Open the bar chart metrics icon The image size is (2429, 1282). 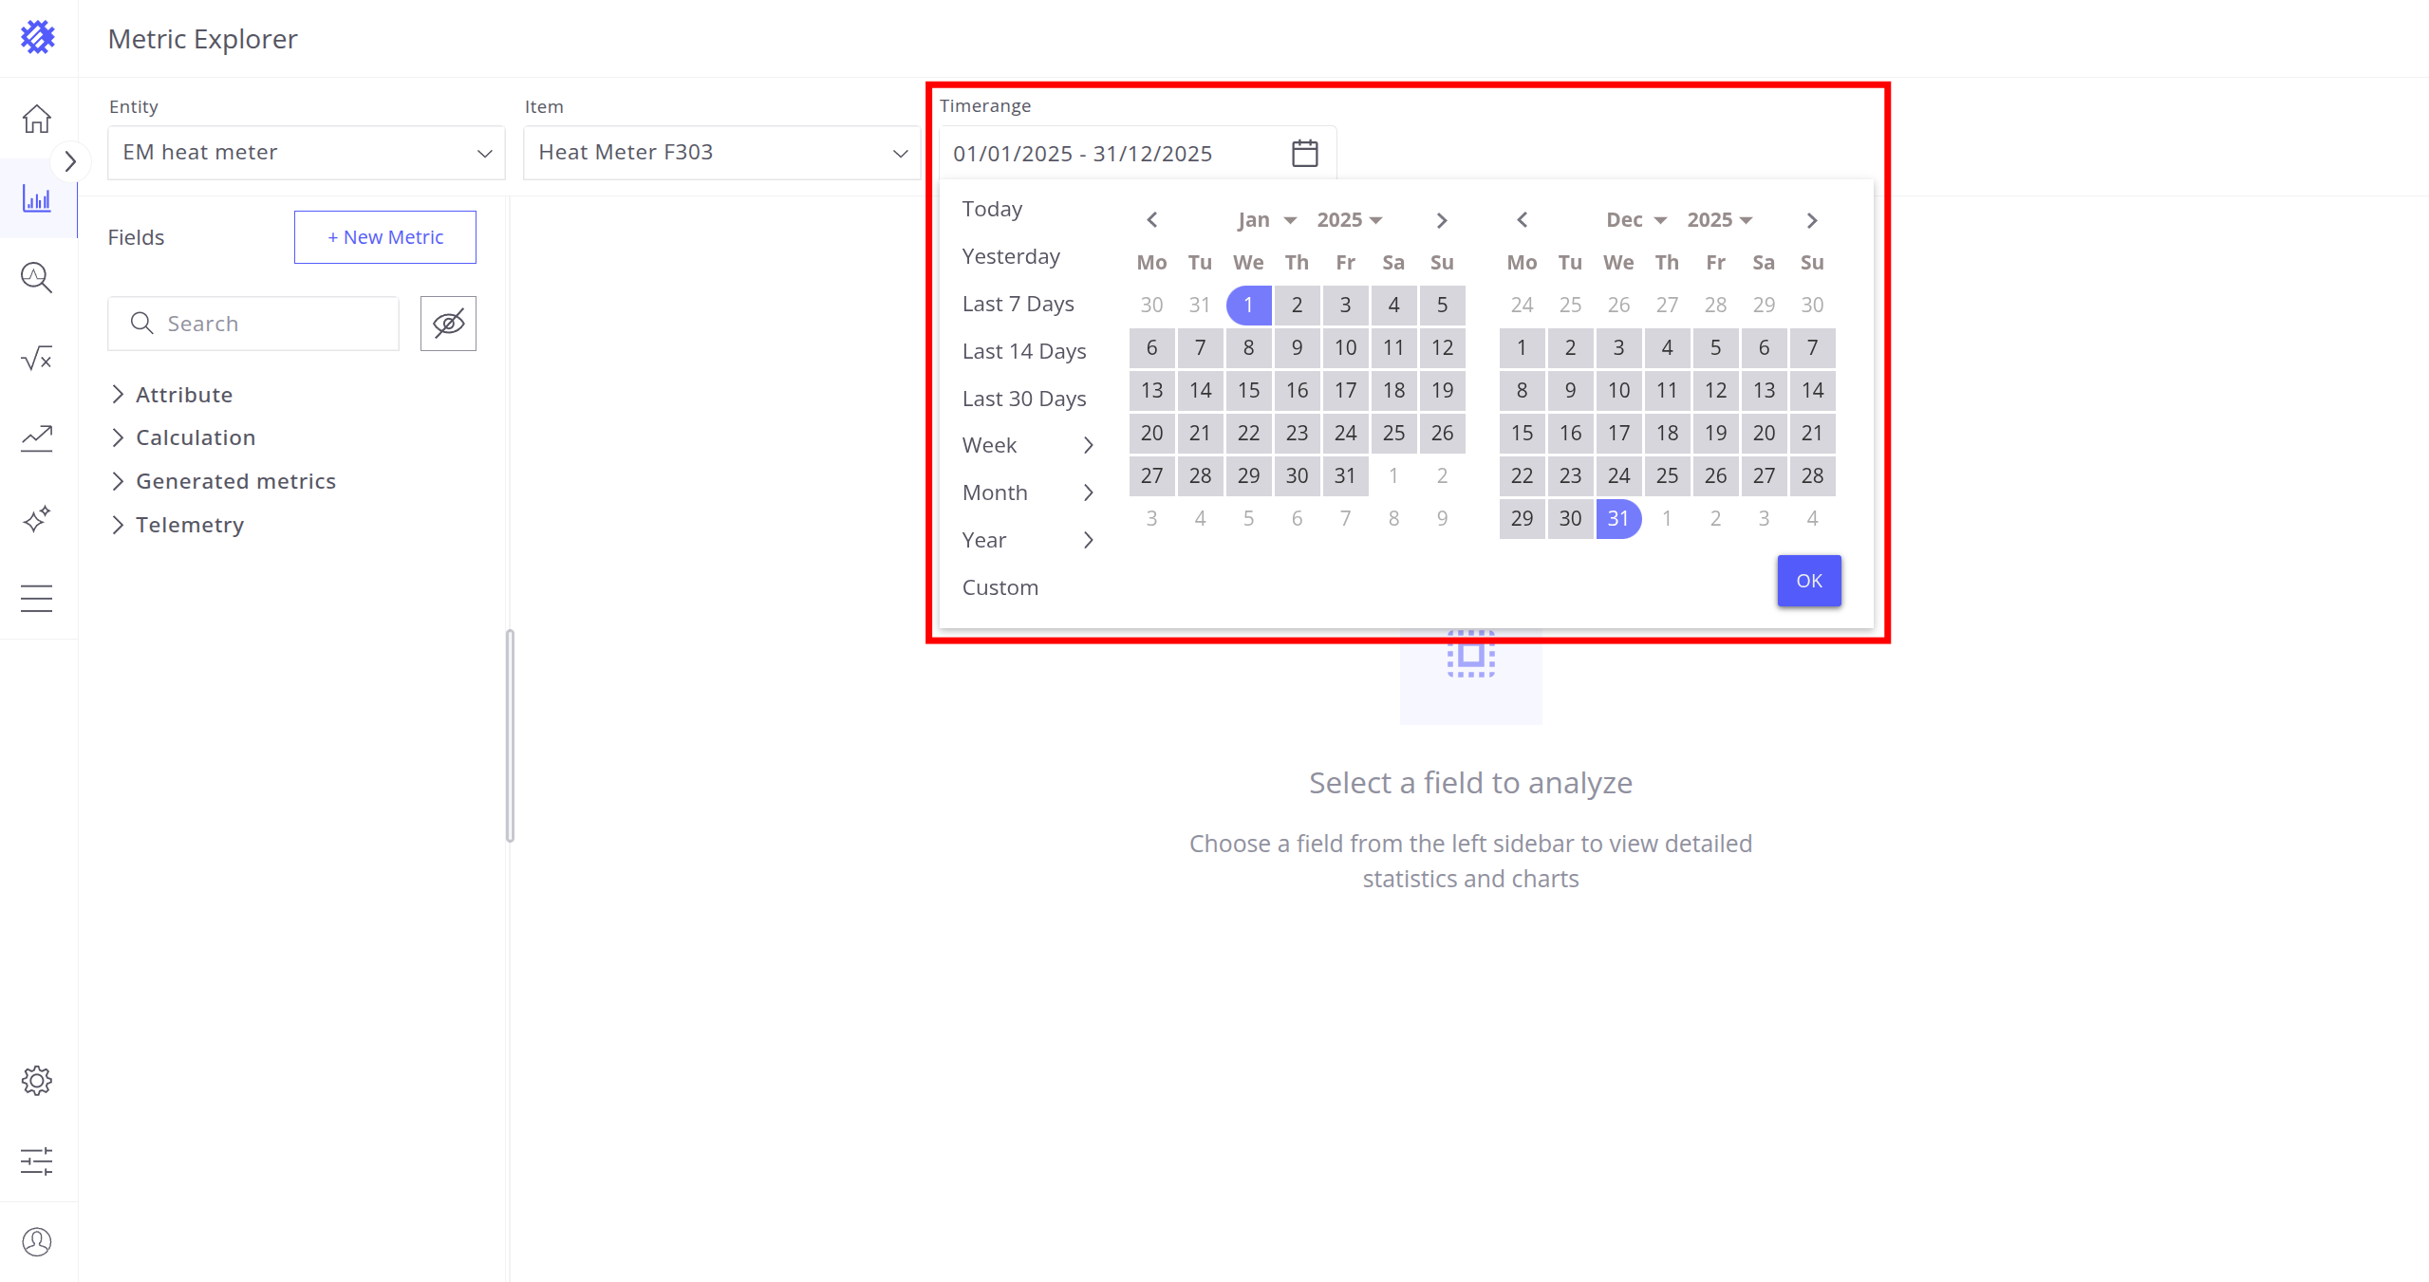click(37, 199)
